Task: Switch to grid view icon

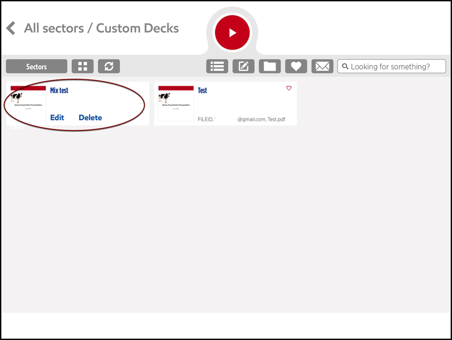Action: [82, 67]
